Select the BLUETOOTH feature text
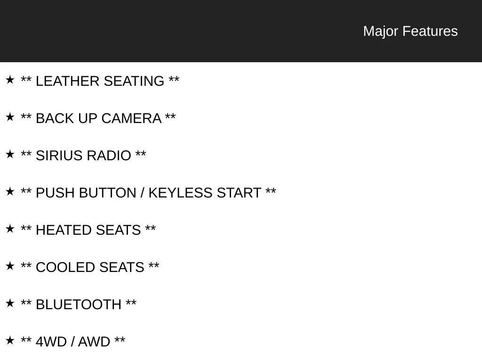Viewport: 482px width, 362px height. pos(79,305)
